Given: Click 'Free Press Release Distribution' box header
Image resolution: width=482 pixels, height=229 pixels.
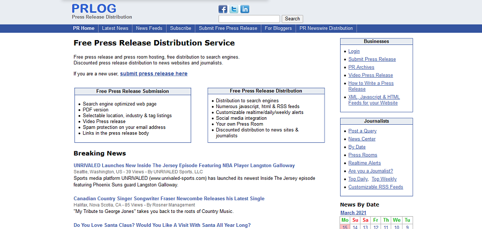Looking at the screenshot, I should pos(266,91).
